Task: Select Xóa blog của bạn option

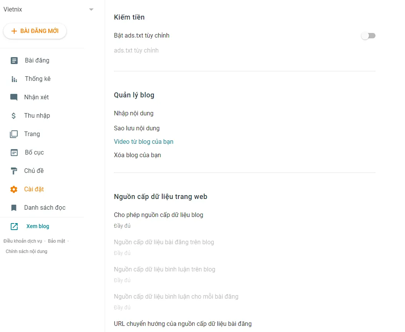Action: pos(137,155)
